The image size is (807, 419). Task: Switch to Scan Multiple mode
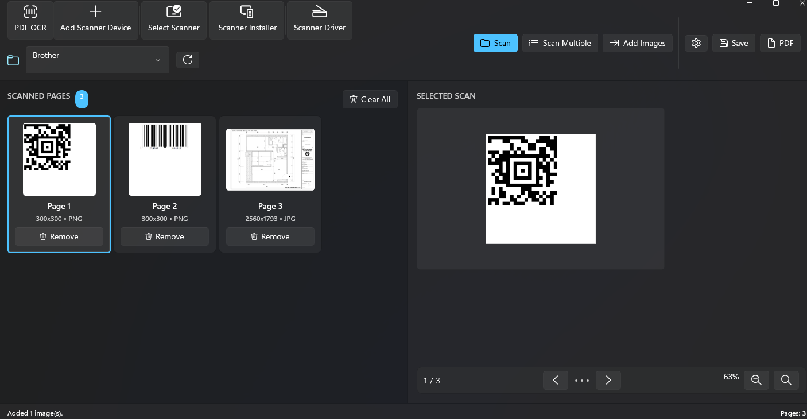click(x=560, y=42)
